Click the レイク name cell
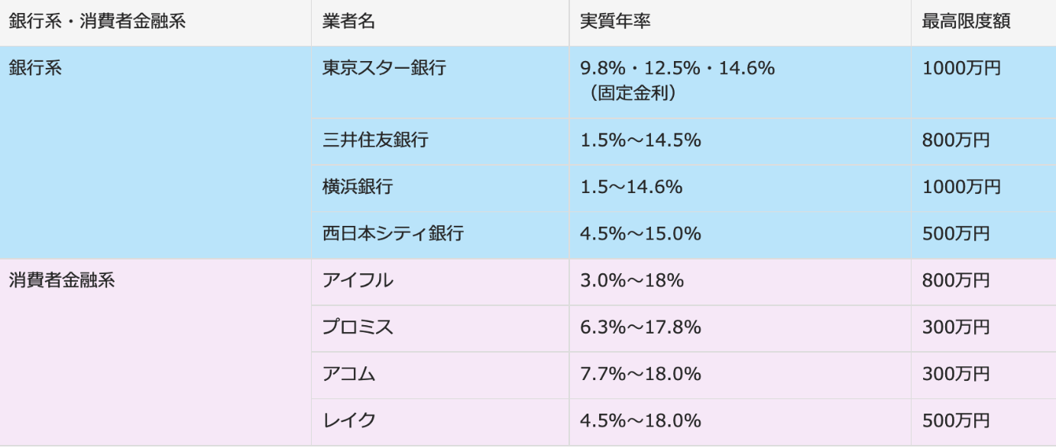 coord(348,421)
